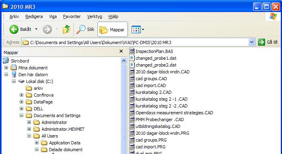Open the Arkiv menu
Image resolution: width=282 pixels, height=154 pixels.
point(14,16)
